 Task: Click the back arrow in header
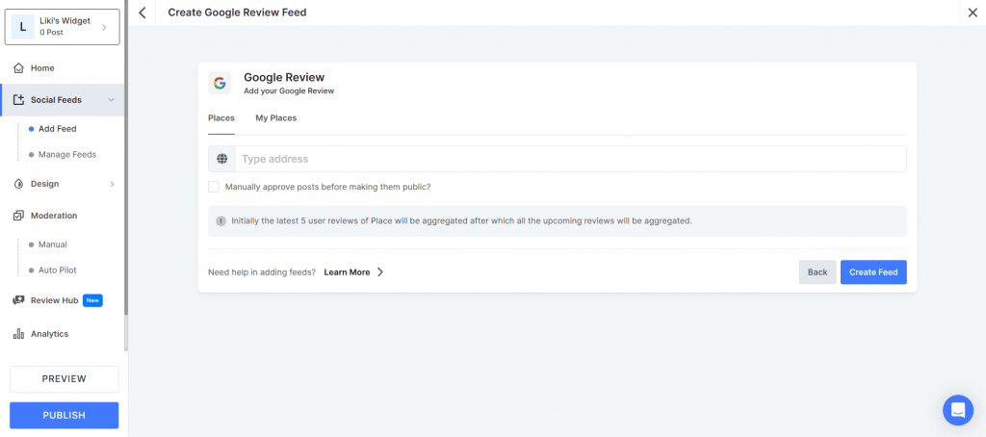[x=143, y=13]
